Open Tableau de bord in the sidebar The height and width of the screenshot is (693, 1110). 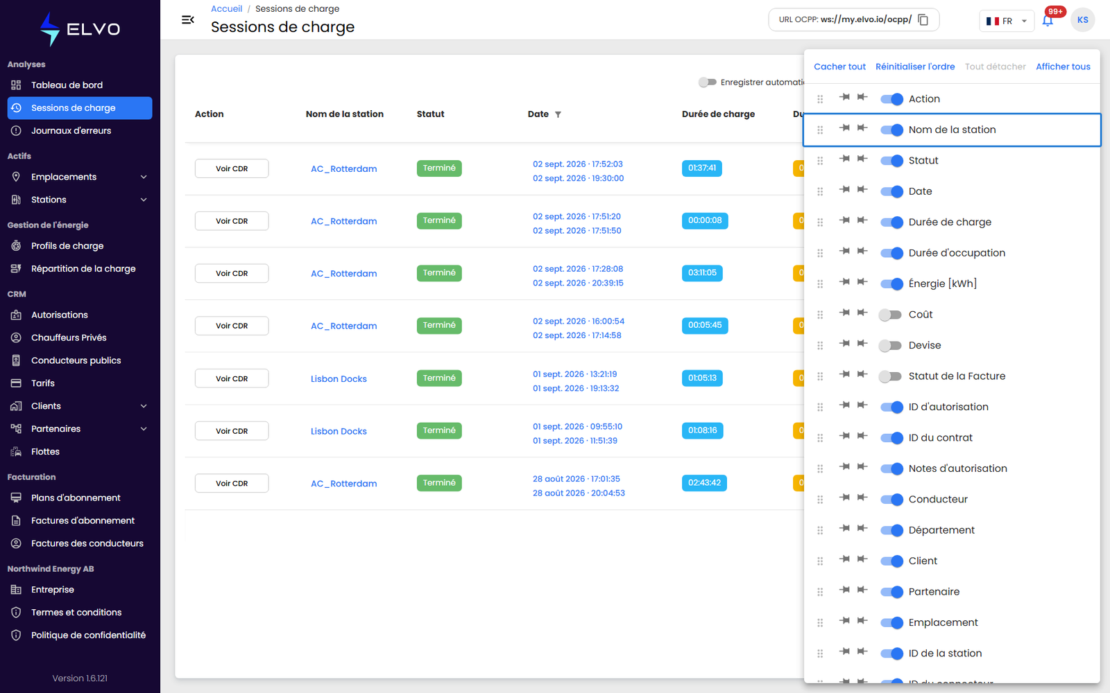pyautogui.click(x=80, y=85)
